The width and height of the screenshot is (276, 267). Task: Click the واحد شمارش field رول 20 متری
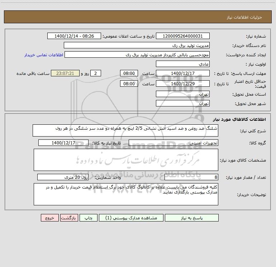tap(63, 177)
